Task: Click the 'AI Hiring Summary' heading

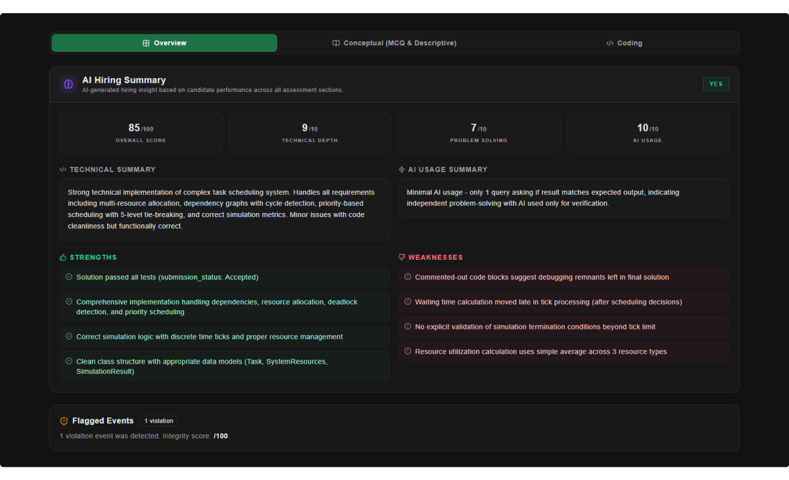Action: pyautogui.click(x=124, y=80)
